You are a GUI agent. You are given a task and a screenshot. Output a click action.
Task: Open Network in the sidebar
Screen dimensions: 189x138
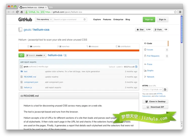point(150,77)
